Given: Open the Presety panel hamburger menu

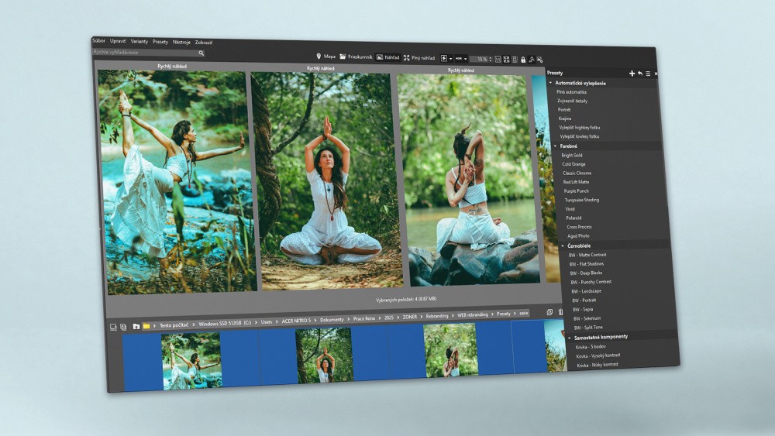Looking at the screenshot, I should [x=648, y=74].
